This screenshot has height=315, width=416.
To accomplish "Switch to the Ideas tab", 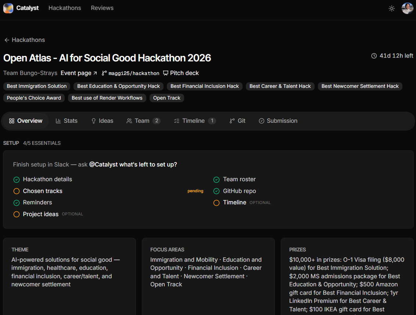I will click(103, 121).
